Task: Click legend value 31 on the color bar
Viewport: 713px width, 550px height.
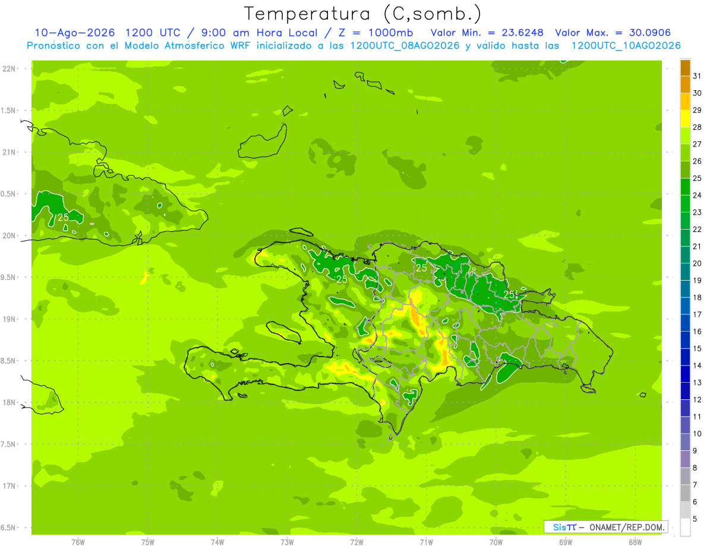Action: coord(698,76)
